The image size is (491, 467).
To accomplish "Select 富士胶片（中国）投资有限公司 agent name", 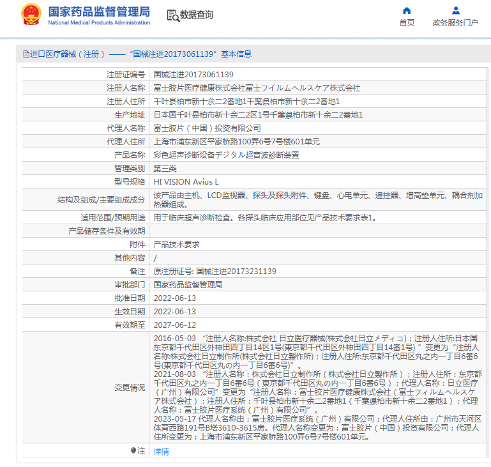I will (x=207, y=128).
